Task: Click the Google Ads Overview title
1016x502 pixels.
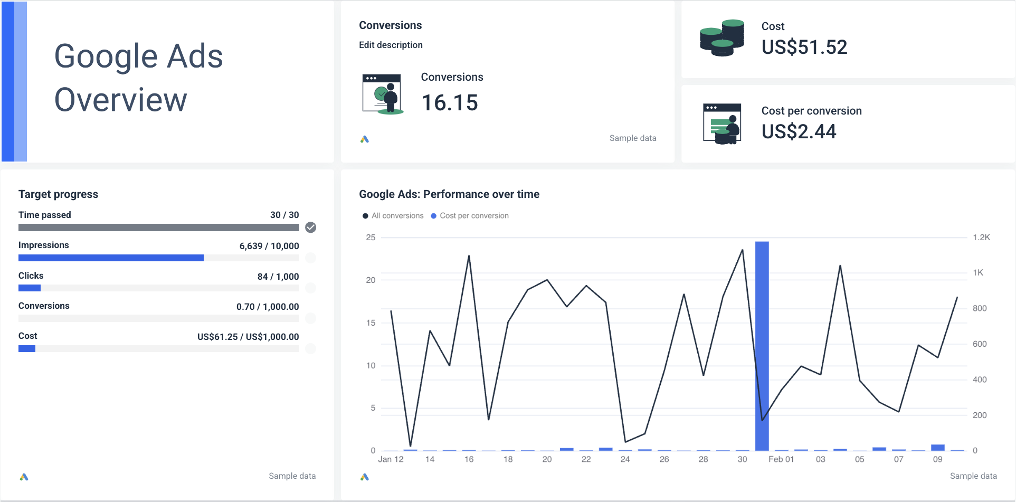Action: click(x=139, y=78)
